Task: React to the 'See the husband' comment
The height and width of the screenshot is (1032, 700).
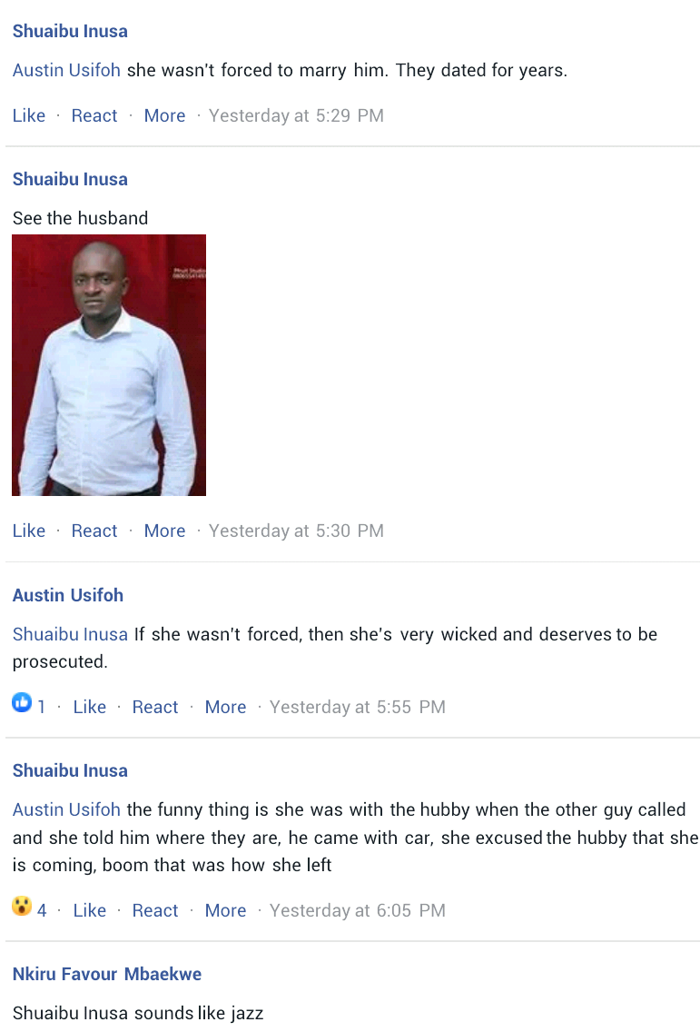Action: tap(94, 531)
